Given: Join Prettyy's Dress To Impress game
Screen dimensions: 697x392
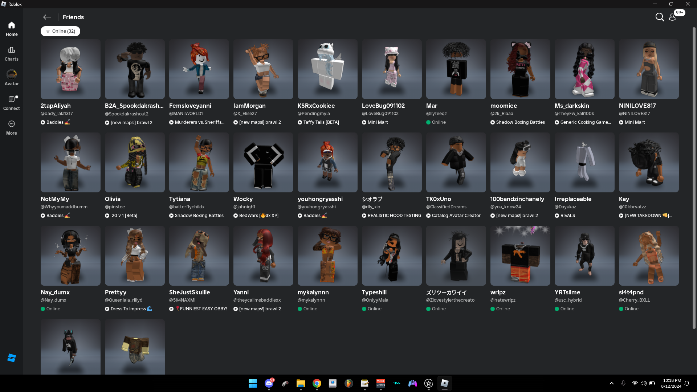Looking at the screenshot, I should pyautogui.click(x=128, y=309).
